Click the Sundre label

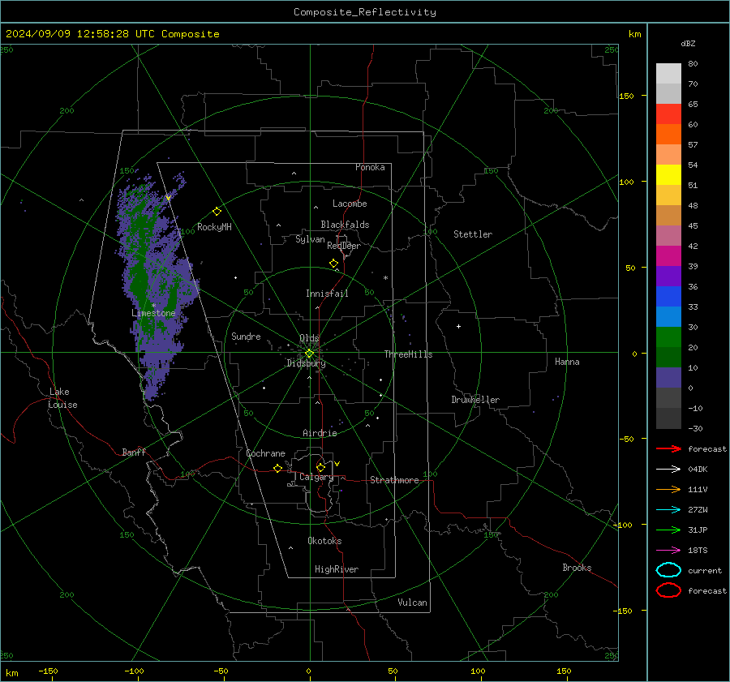tap(246, 336)
